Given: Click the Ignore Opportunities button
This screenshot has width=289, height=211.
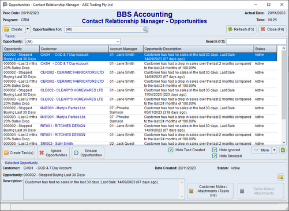Looking at the screenshot, I should (53, 153).
